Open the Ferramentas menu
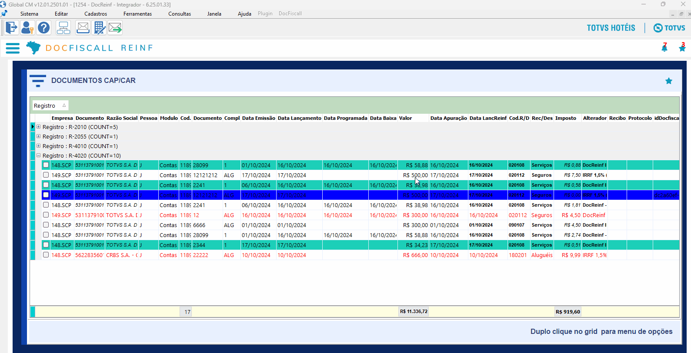691x353 pixels. coord(137,14)
